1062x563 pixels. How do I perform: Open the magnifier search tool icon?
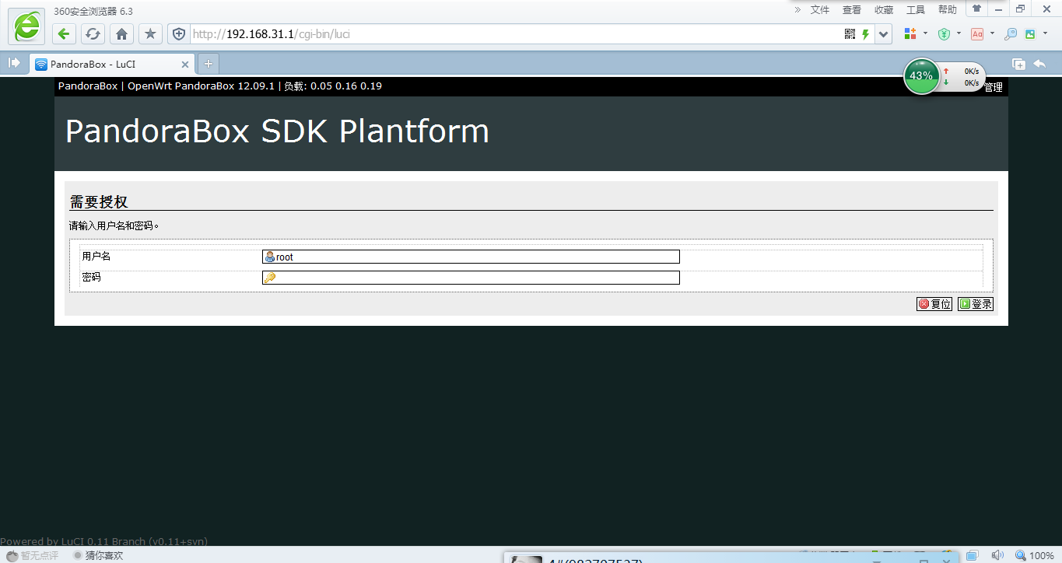1011,34
